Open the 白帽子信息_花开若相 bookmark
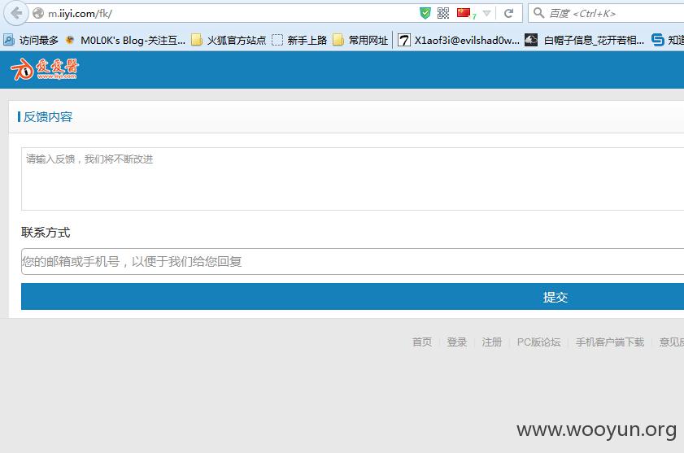The image size is (684, 453). pyautogui.click(x=584, y=40)
